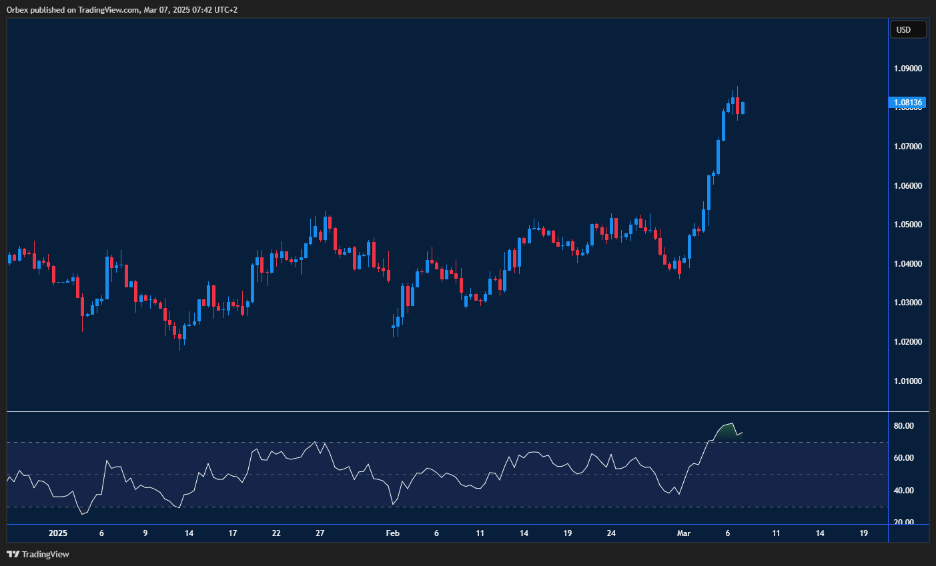Select the blue current price label 1.08136
Viewport: 936px width, 566px height.
(x=908, y=101)
